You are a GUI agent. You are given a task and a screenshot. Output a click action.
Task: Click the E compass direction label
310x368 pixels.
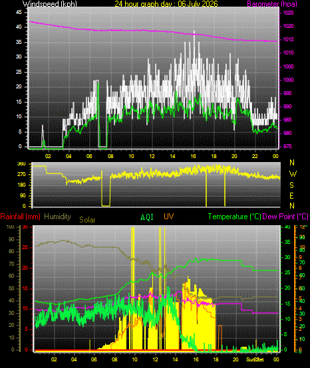[x=291, y=196]
